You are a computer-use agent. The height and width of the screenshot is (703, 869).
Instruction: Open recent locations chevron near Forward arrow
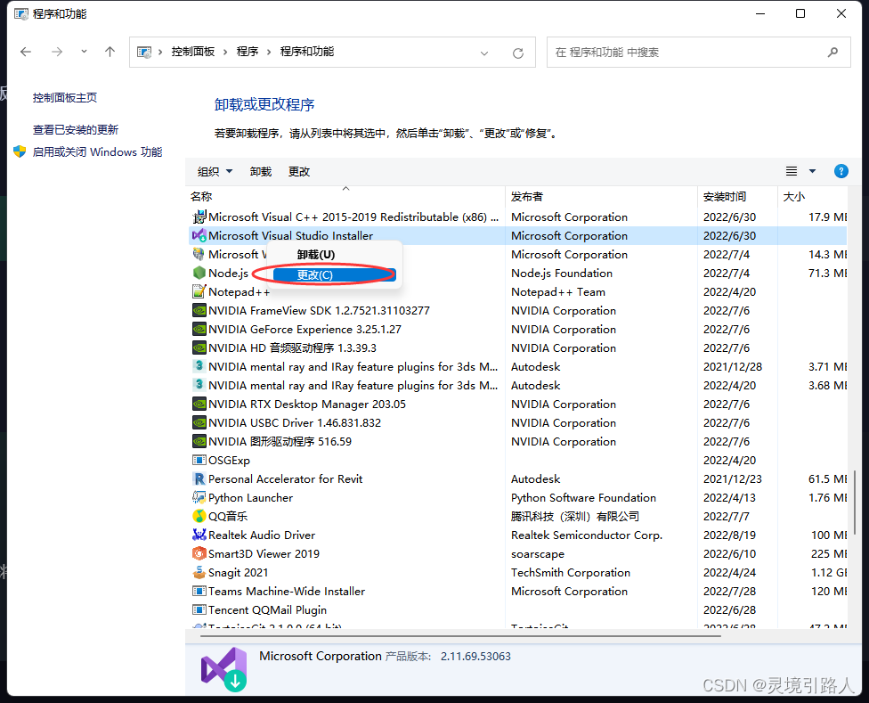point(84,52)
